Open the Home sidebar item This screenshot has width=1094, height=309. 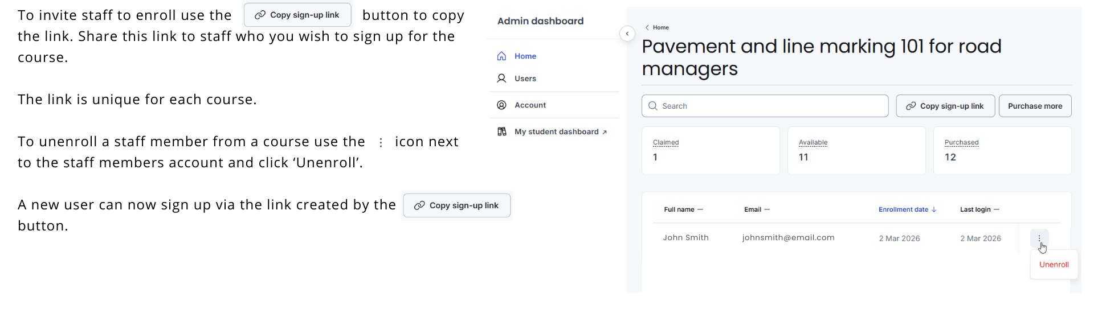[x=525, y=56]
